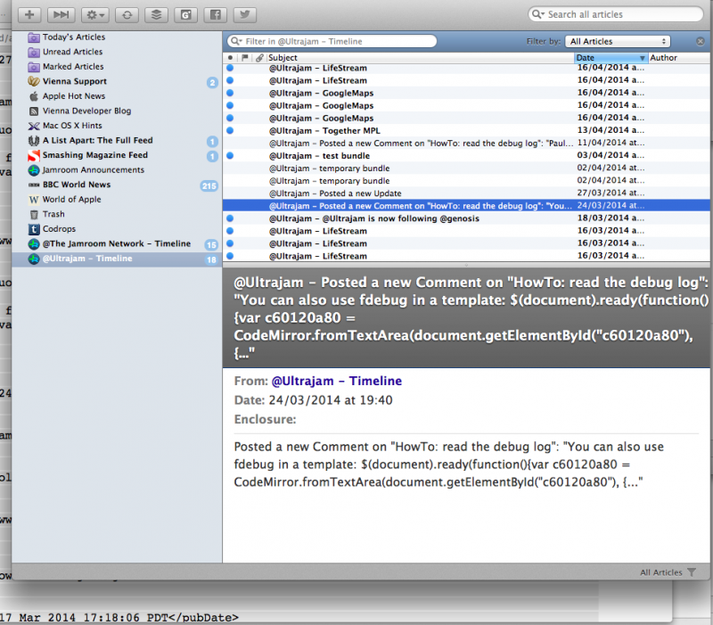This screenshot has height=625, width=713.
Task: Select the Unread Articles folder
Action: [72, 53]
